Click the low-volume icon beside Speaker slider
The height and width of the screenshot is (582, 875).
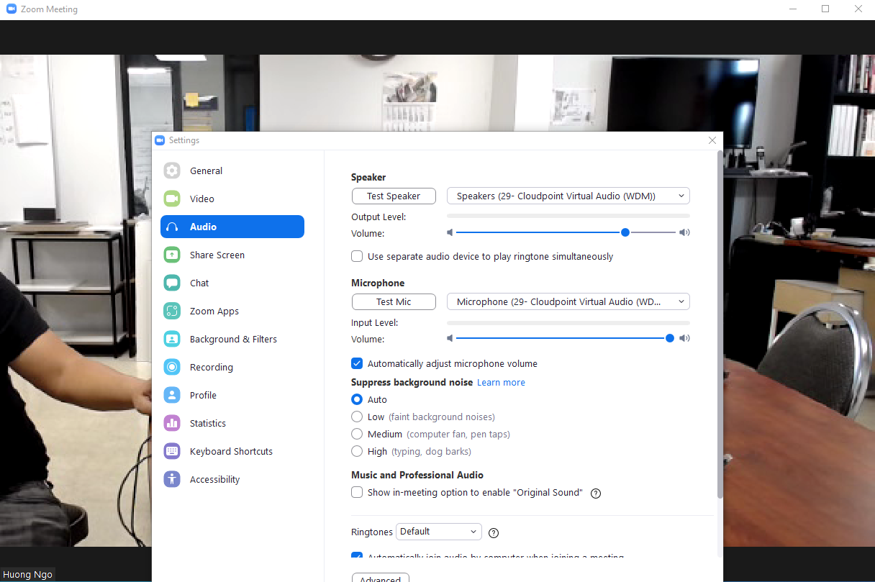coord(450,233)
